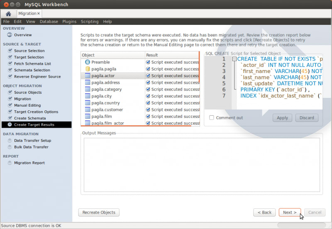Click success check icon for Preamble row

[148, 62]
